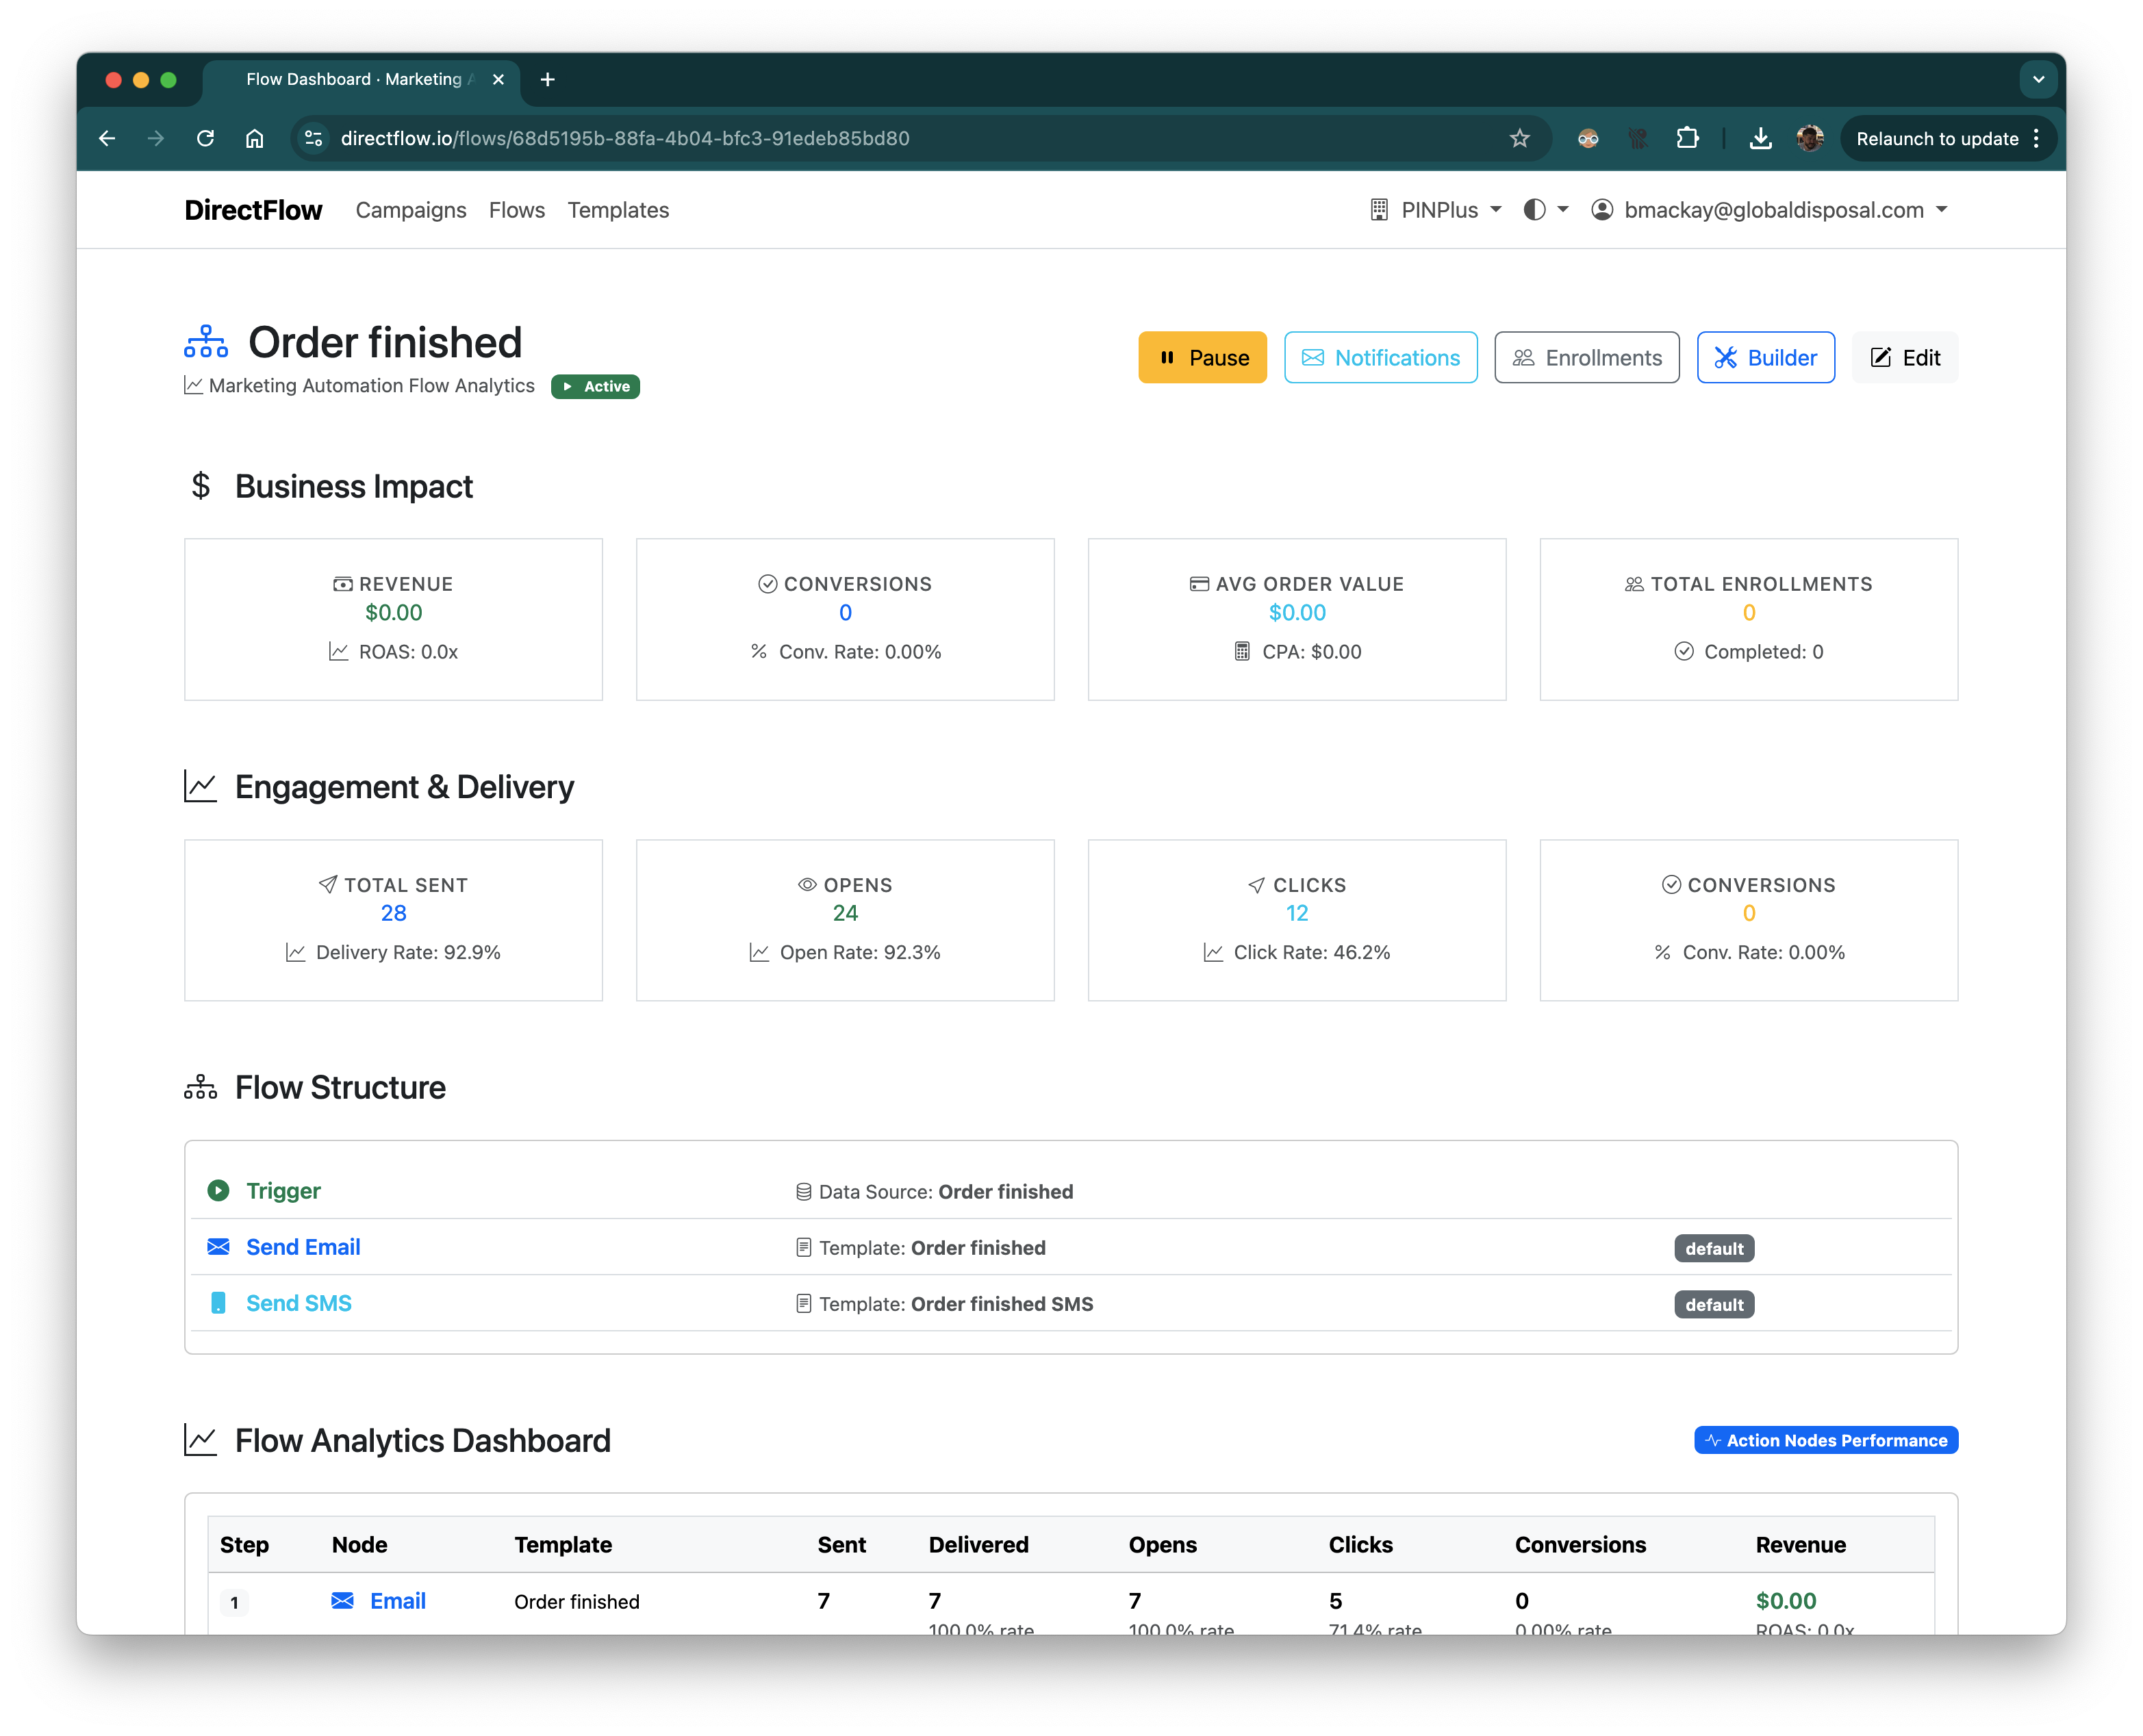Click the bookmark star icon
The image size is (2143, 1736).
1519,138
